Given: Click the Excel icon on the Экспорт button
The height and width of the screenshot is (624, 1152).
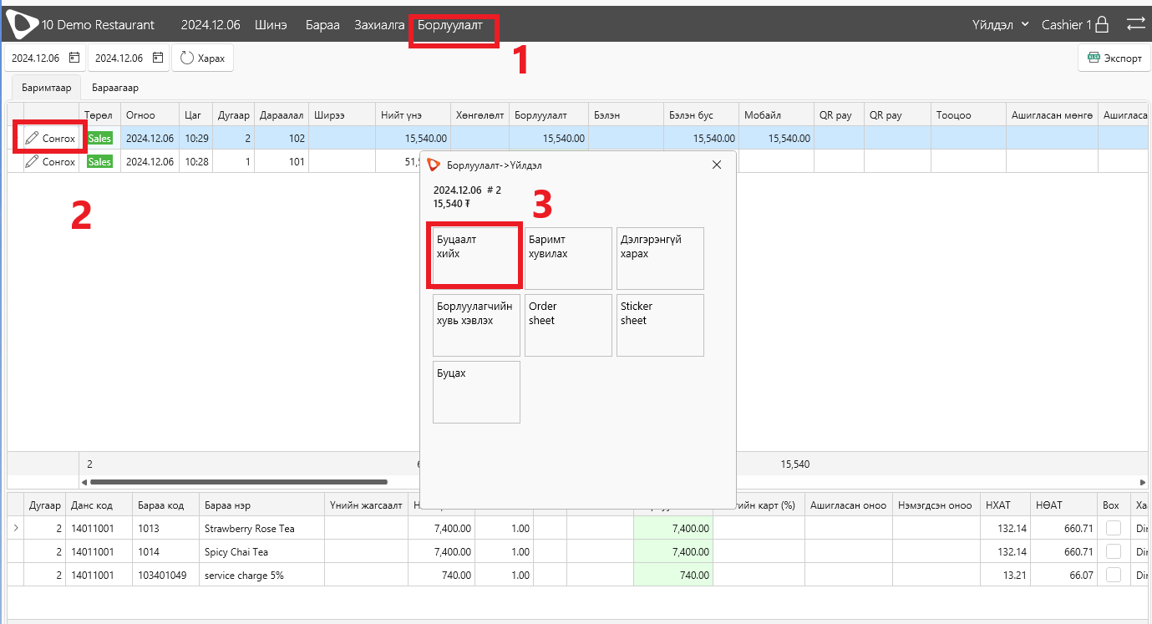Looking at the screenshot, I should [1093, 58].
